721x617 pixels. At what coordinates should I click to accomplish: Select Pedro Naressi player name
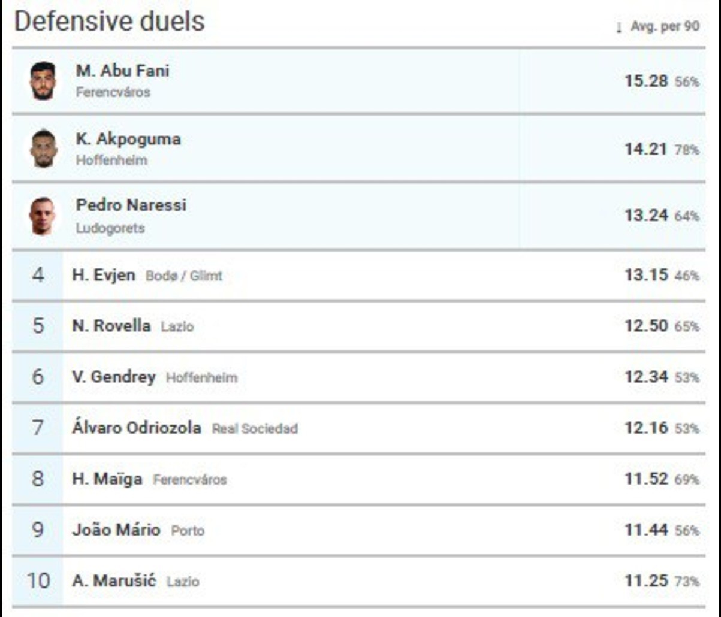(131, 205)
